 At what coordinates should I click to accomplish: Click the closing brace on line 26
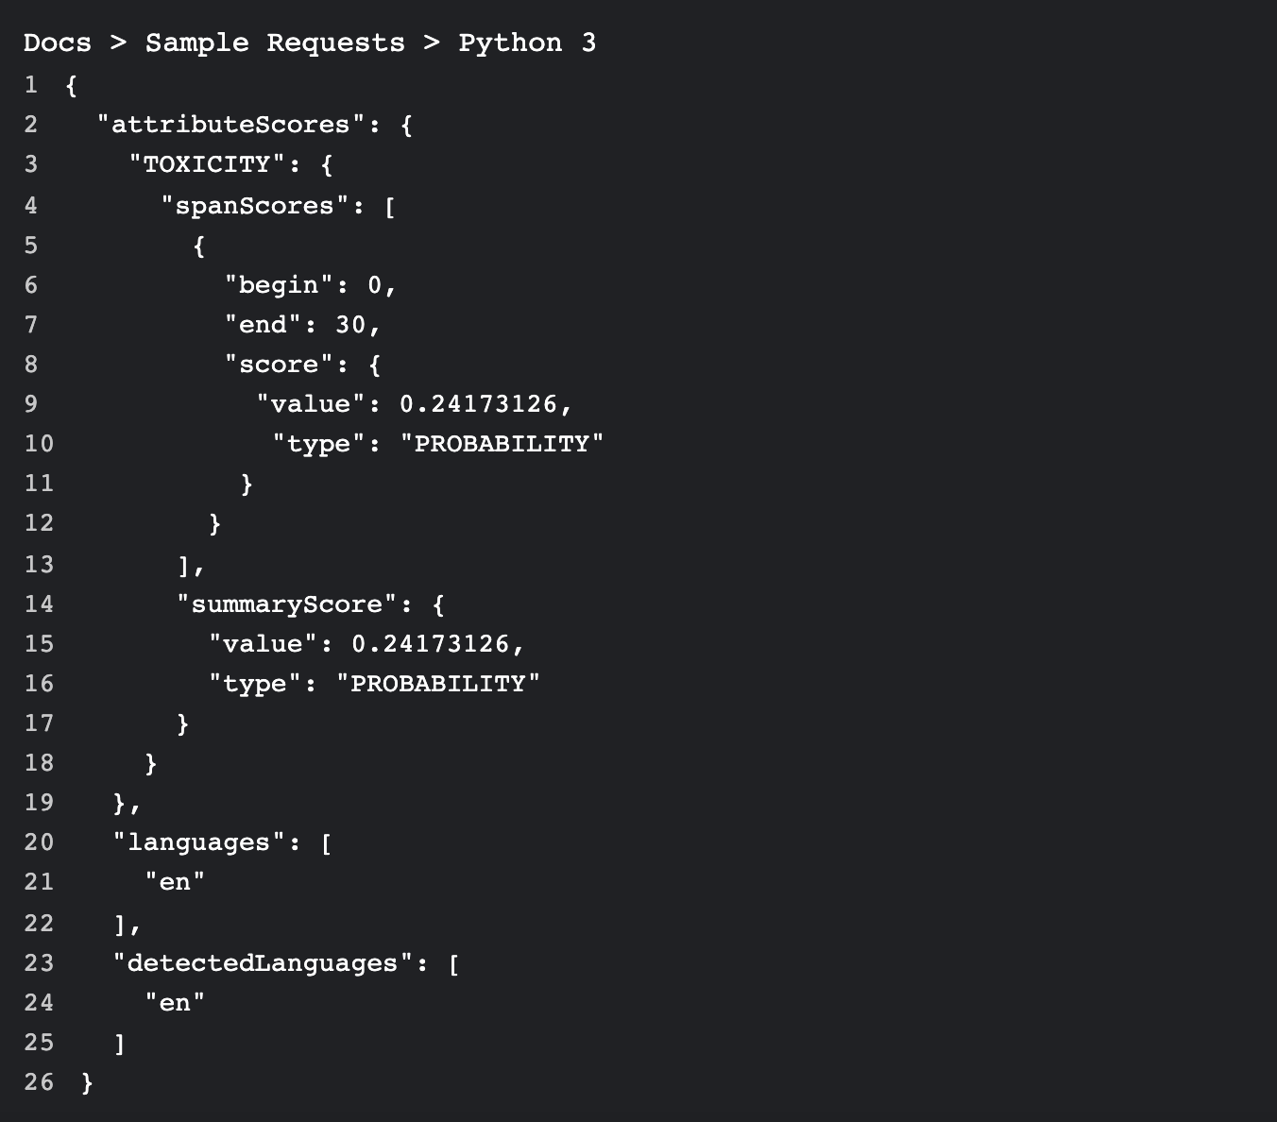88,1081
